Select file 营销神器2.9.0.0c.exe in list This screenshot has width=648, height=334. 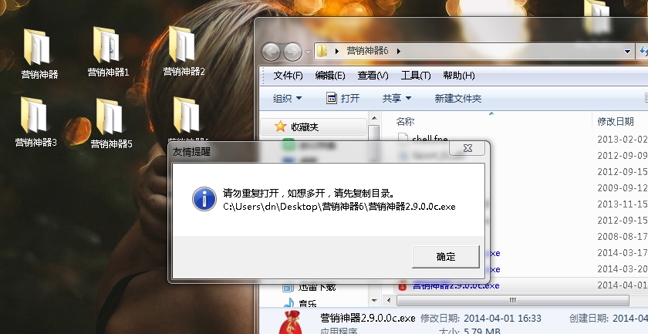coord(456,285)
